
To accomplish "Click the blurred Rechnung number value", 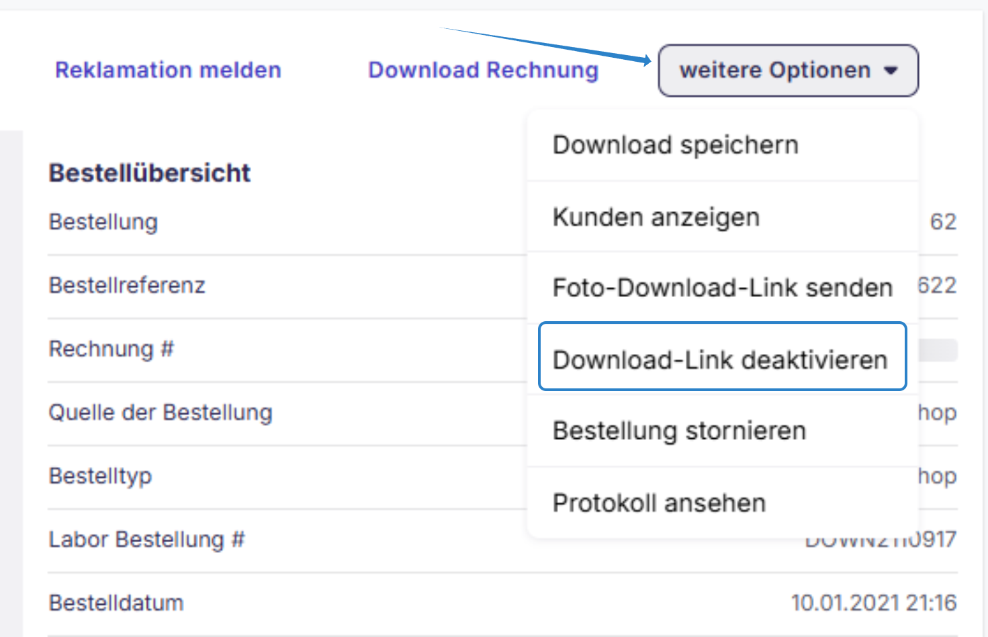I will pos(938,350).
